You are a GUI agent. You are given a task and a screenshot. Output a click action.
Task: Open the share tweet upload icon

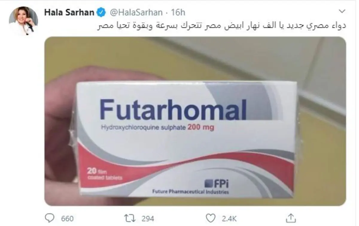[x=290, y=218]
